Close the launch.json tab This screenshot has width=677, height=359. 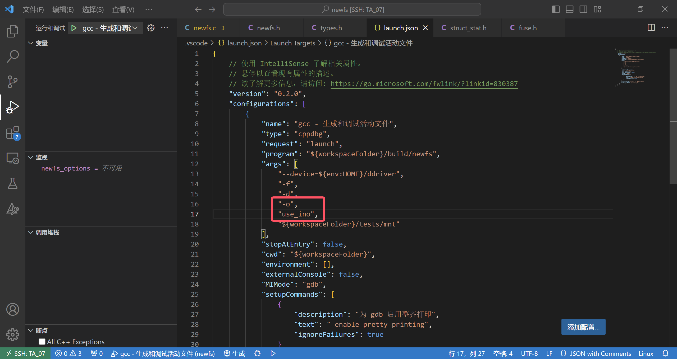pos(426,28)
